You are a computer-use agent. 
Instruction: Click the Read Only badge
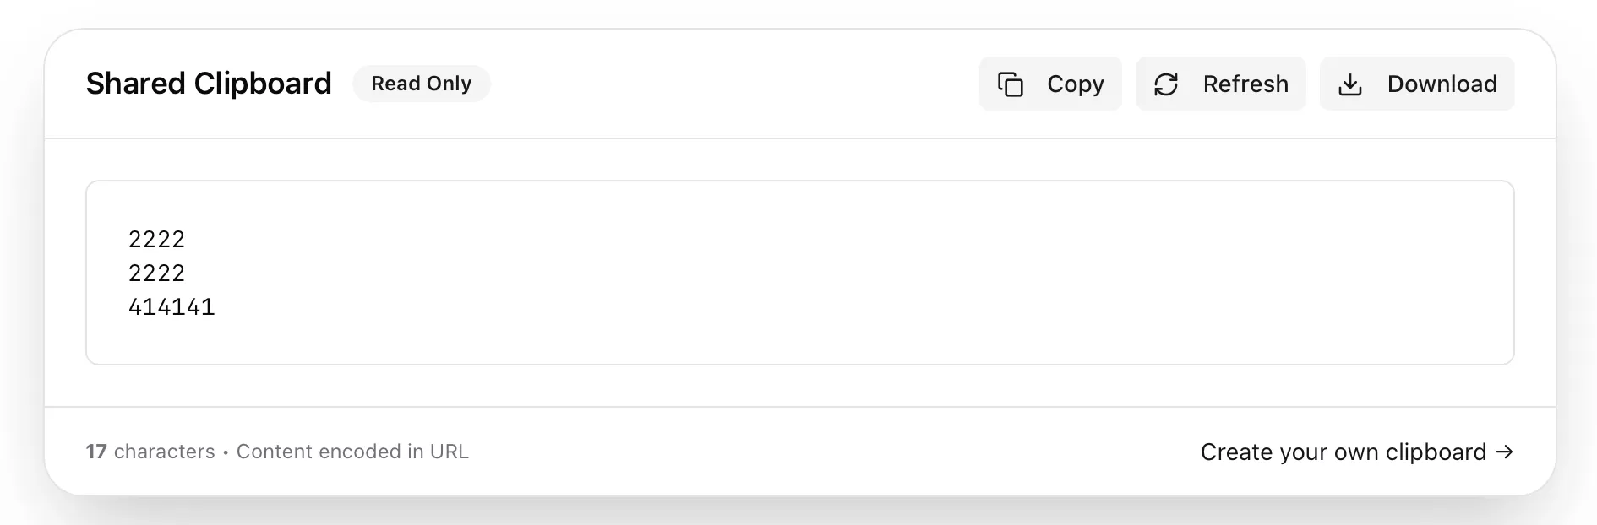pos(421,84)
